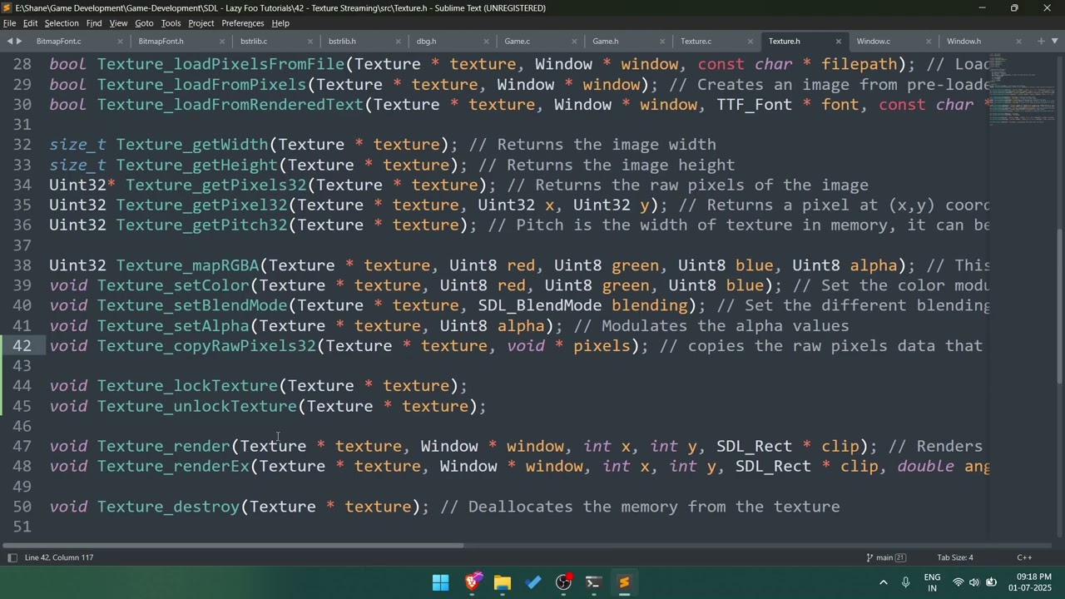The height and width of the screenshot is (599, 1065).
Task: Open the tab list dropdown arrow
Action: pyautogui.click(x=1055, y=41)
